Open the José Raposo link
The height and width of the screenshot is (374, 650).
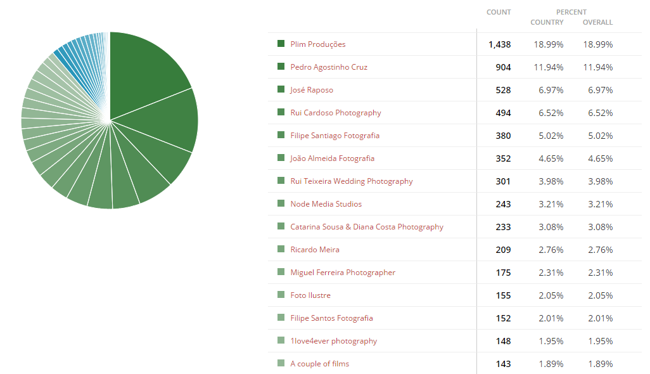(x=312, y=90)
